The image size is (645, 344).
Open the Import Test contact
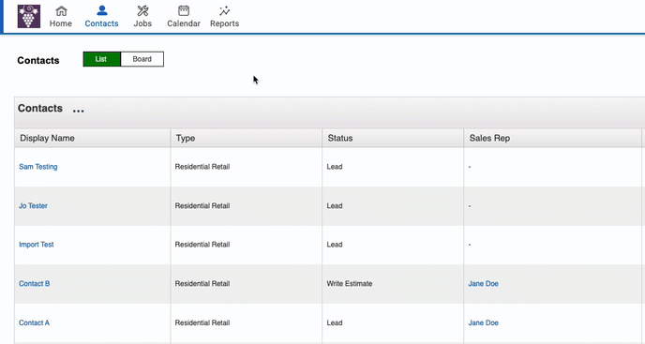[x=37, y=245]
